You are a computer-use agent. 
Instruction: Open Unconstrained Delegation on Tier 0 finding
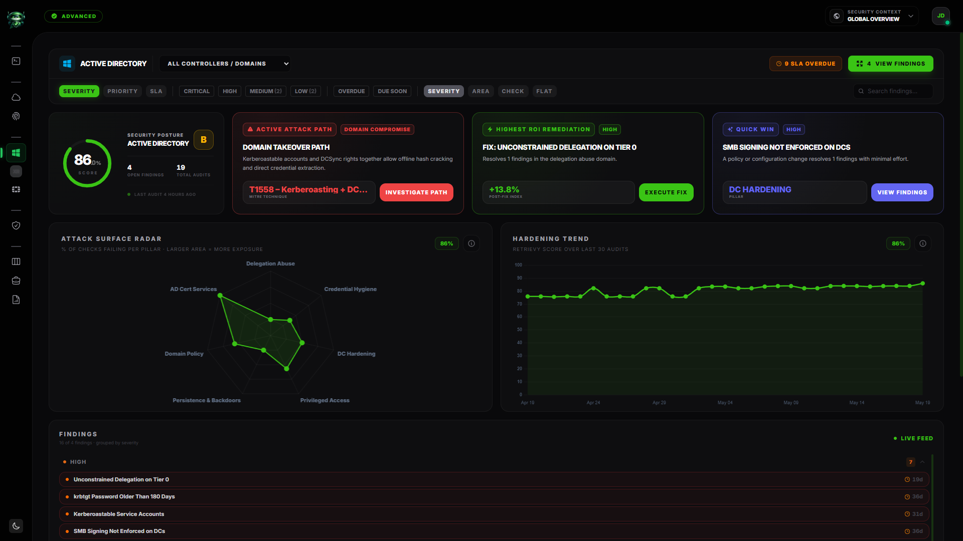click(494, 479)
